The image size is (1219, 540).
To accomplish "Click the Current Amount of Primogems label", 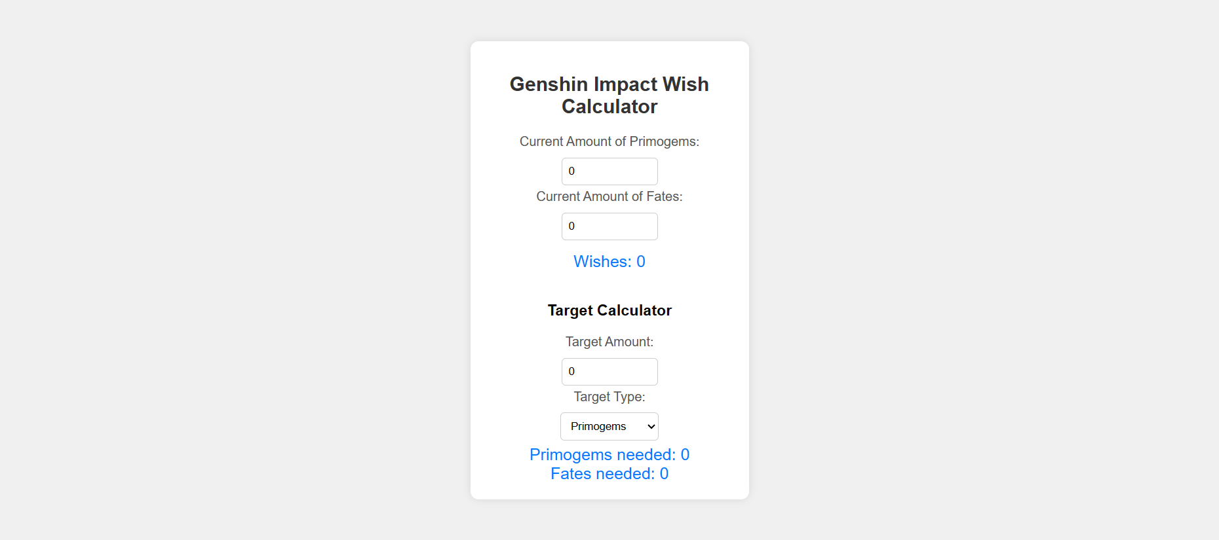I will (x=609, y=141).
